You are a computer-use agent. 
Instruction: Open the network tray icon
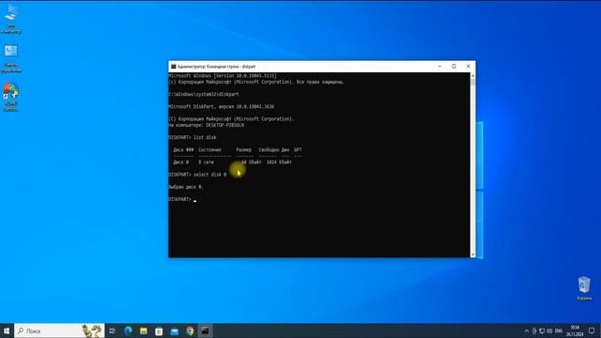coord(542,330)
